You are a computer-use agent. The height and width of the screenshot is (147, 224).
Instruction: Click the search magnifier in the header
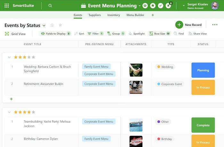pyautogui.click(x=50, y=5)
